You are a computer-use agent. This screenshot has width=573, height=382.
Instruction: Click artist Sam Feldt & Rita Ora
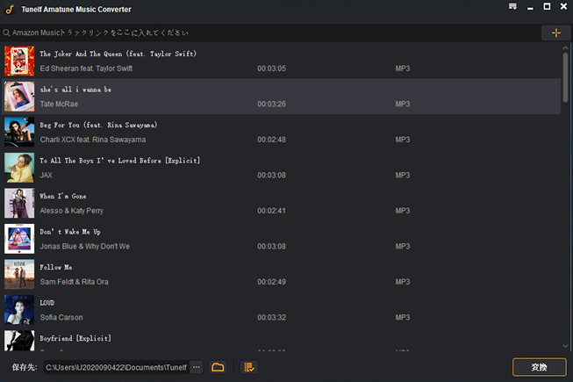[x=75, y=282]
